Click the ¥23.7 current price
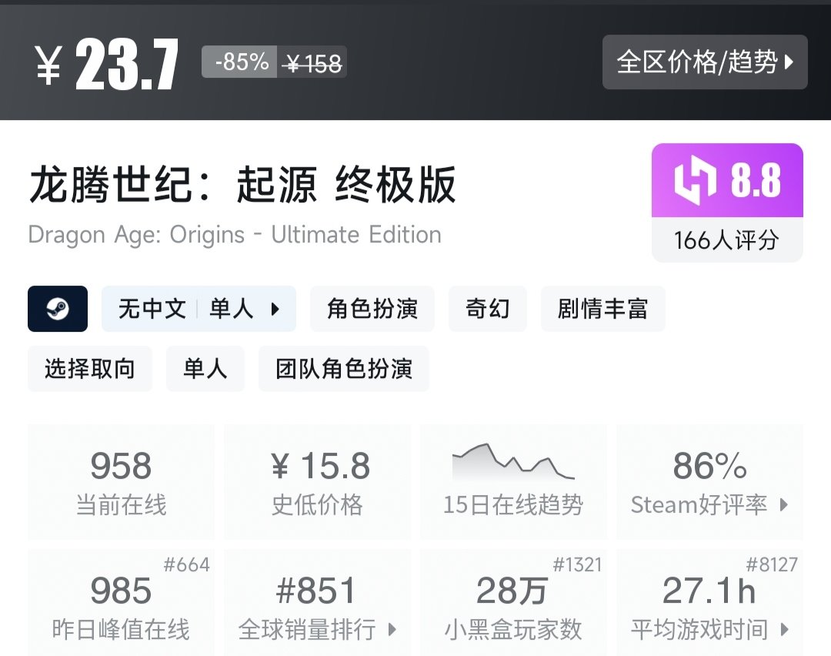The height and width of the screenshot is (656, 831). (106, 65)
